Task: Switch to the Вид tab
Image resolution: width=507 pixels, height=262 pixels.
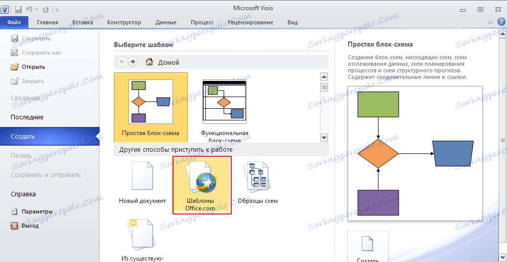Action: pyautogui.click(x=292, y=22)
